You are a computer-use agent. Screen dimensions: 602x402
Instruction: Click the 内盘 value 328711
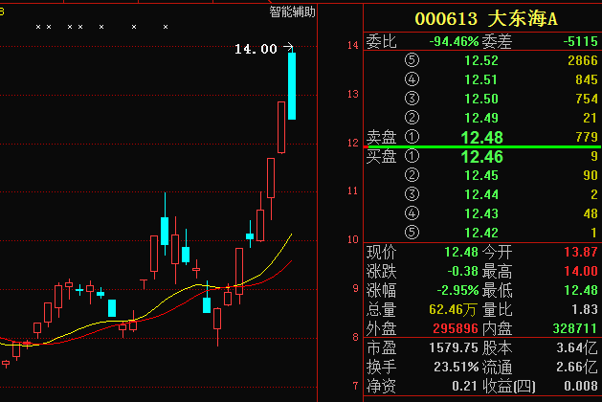575,328
